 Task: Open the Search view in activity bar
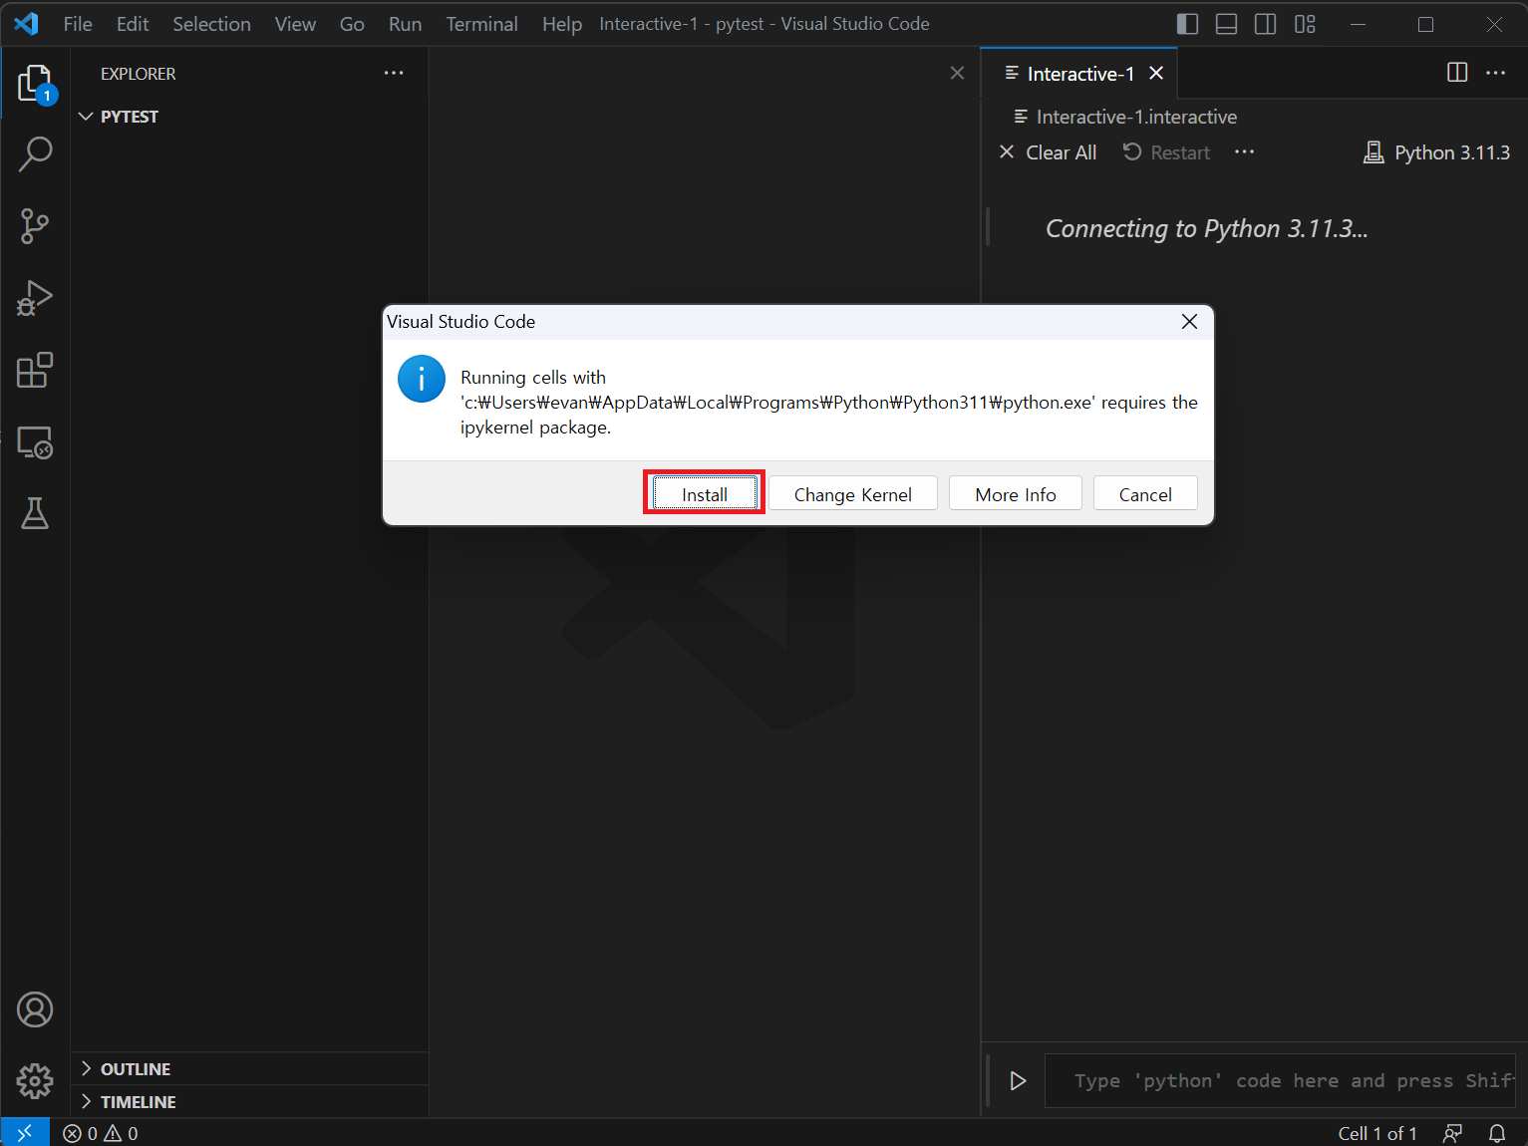(35, 154)
